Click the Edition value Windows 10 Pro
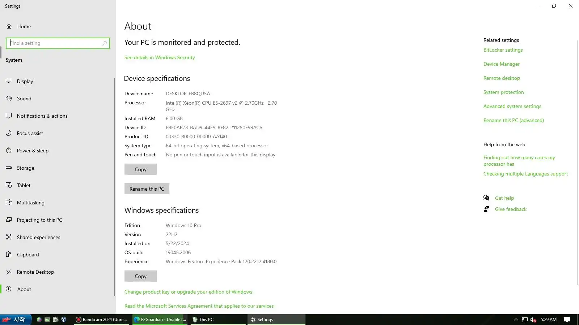The height and width of the screenshot is (325, 579). (183, 225)
